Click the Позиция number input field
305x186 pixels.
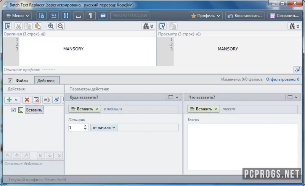[76, 128]
